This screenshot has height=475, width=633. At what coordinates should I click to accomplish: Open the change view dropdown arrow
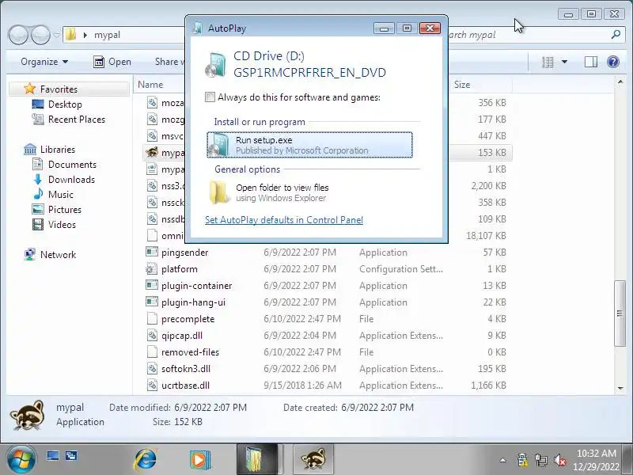point(564,62)
